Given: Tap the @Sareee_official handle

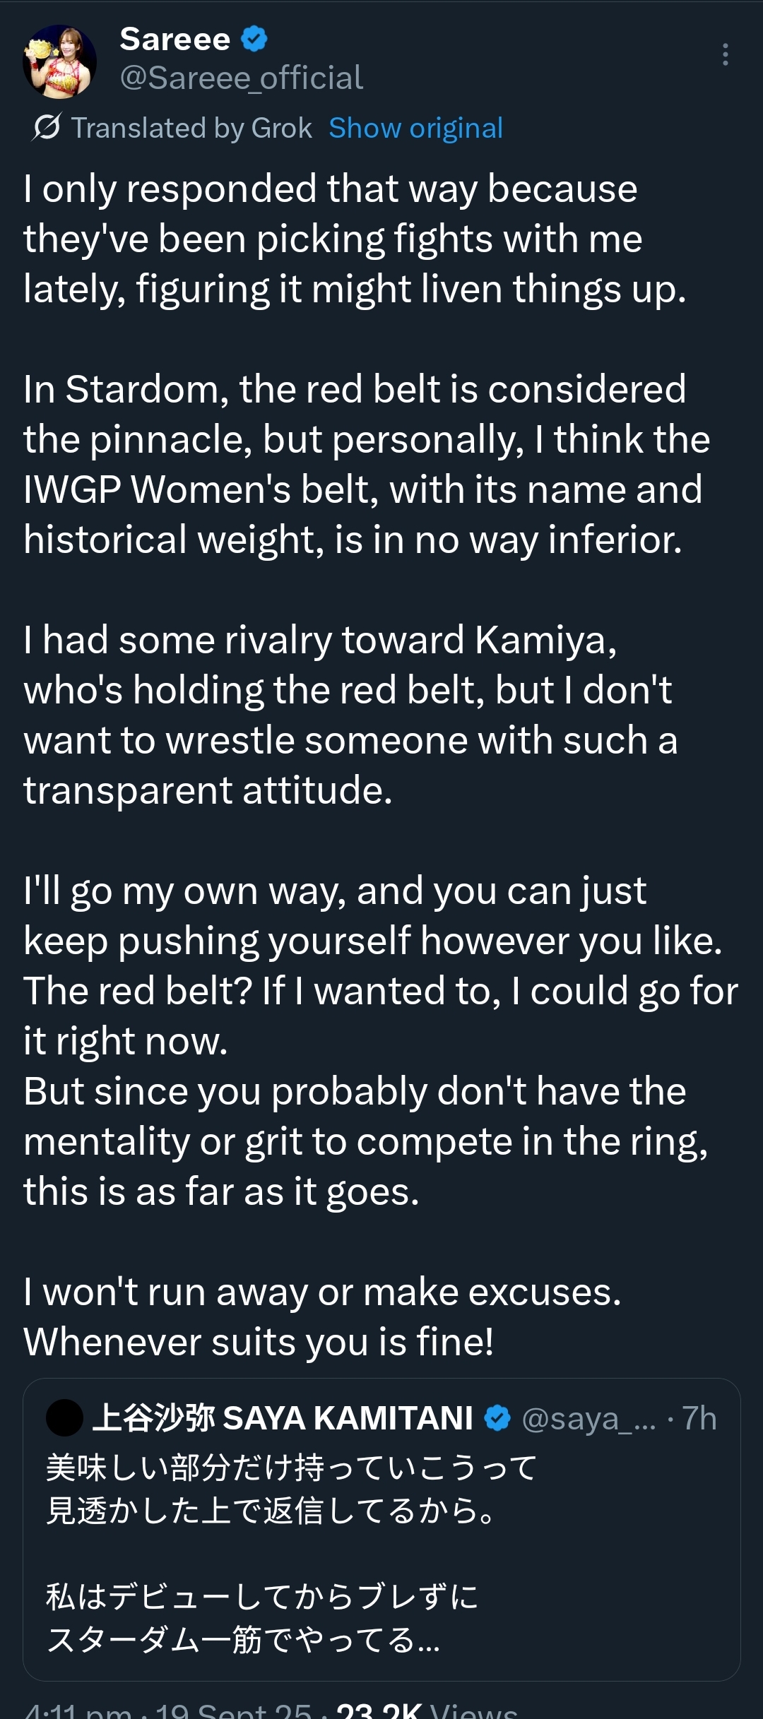Looking at the screenshot, I should coord(241,78).
